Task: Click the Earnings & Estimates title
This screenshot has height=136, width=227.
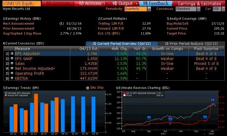Action: pyautogui.click(x=199, y=4)
